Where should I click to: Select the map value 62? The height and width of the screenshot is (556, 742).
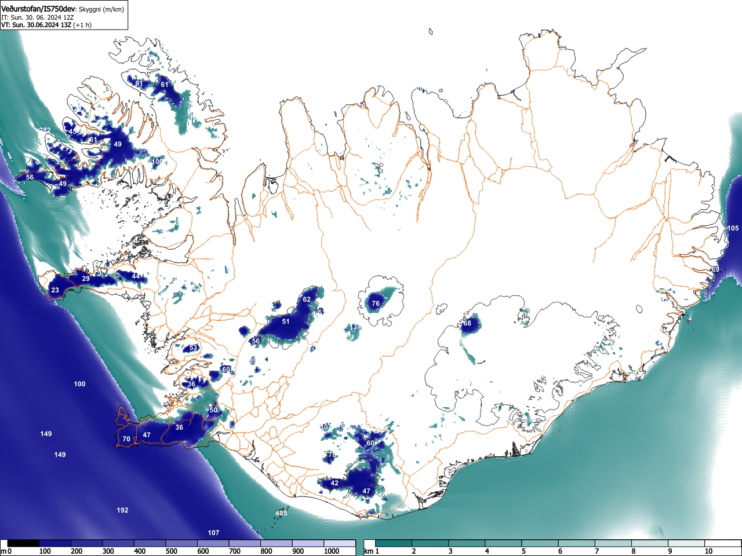(307, 299)
